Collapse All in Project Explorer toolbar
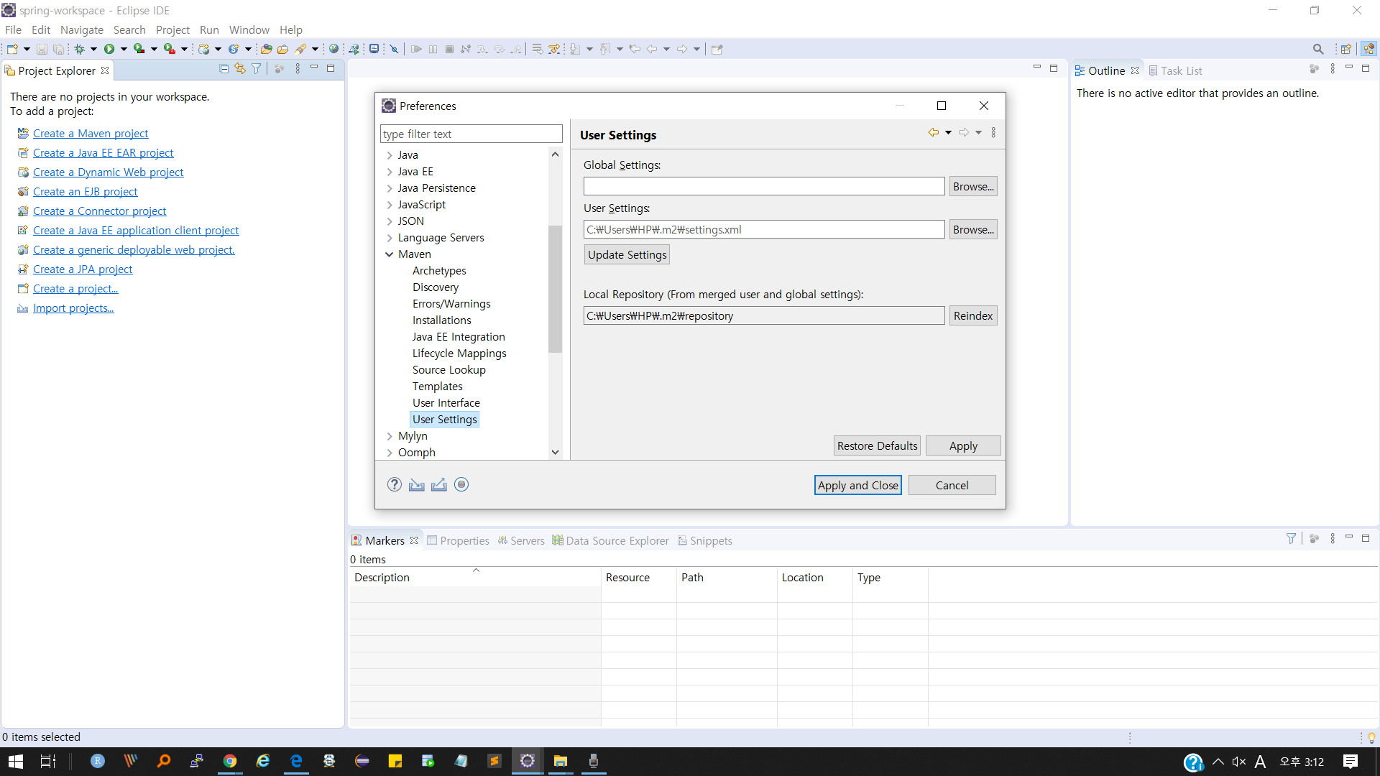Image resolution: width=1380 pixels, height=776 pixels. pos(224,69)
